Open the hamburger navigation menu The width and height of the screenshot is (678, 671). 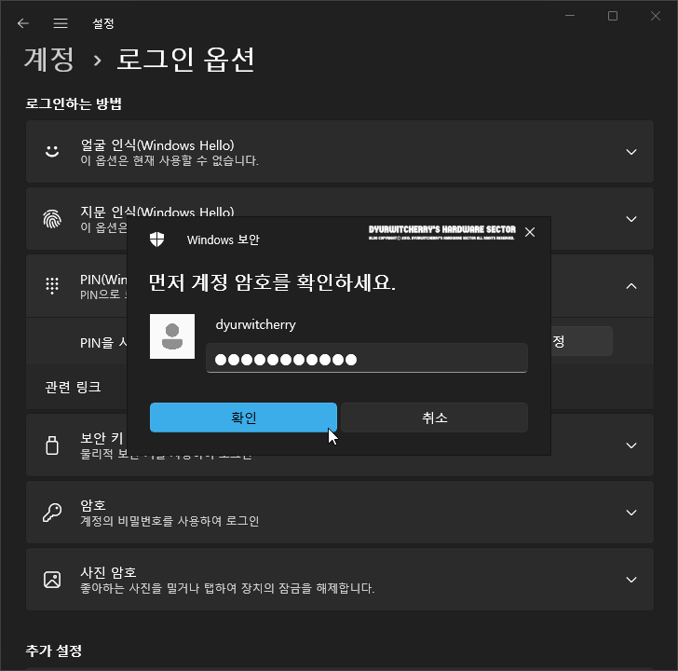(61, 23)
